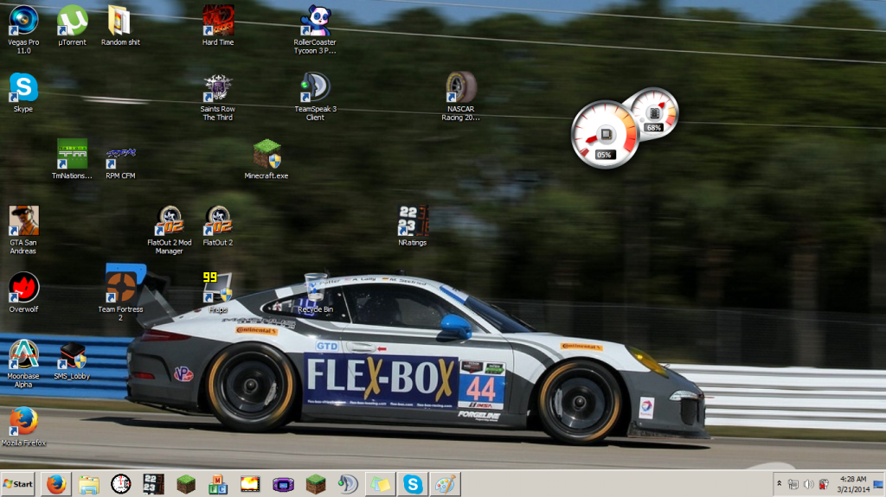
Task: Click the tachometer gauge taskbar icon
Action: click(121, 484)
